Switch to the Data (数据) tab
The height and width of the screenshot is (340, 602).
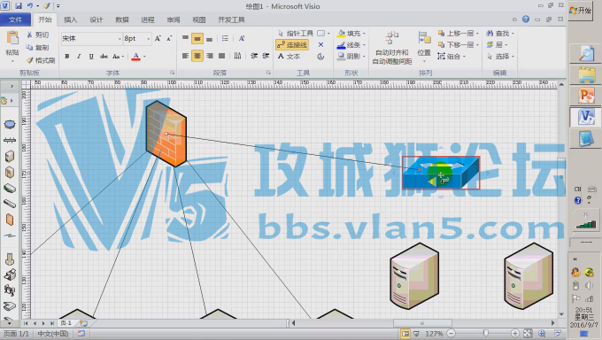121,19
